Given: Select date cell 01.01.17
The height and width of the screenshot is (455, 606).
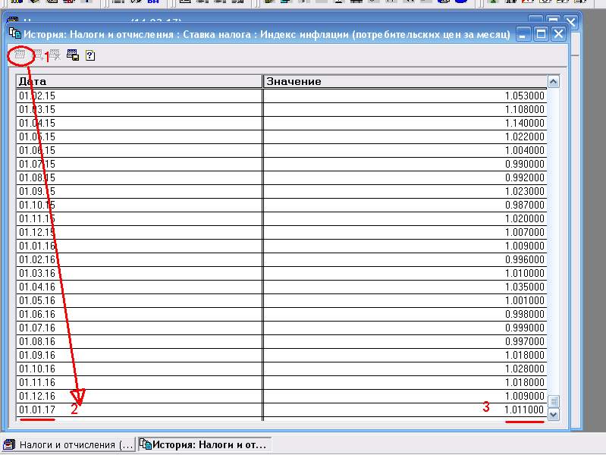Looking at the screenshot, I should [139, 409].
